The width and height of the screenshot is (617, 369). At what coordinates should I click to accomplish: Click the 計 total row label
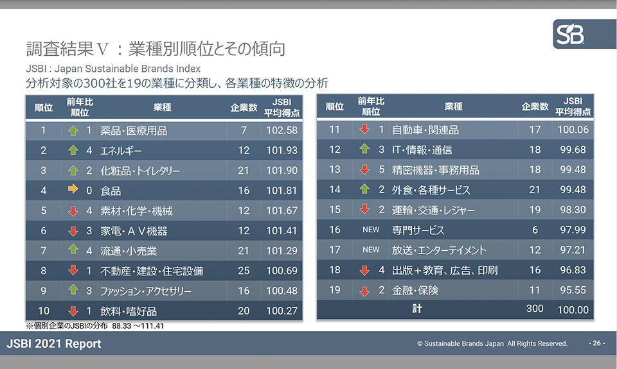pos(417,309)
